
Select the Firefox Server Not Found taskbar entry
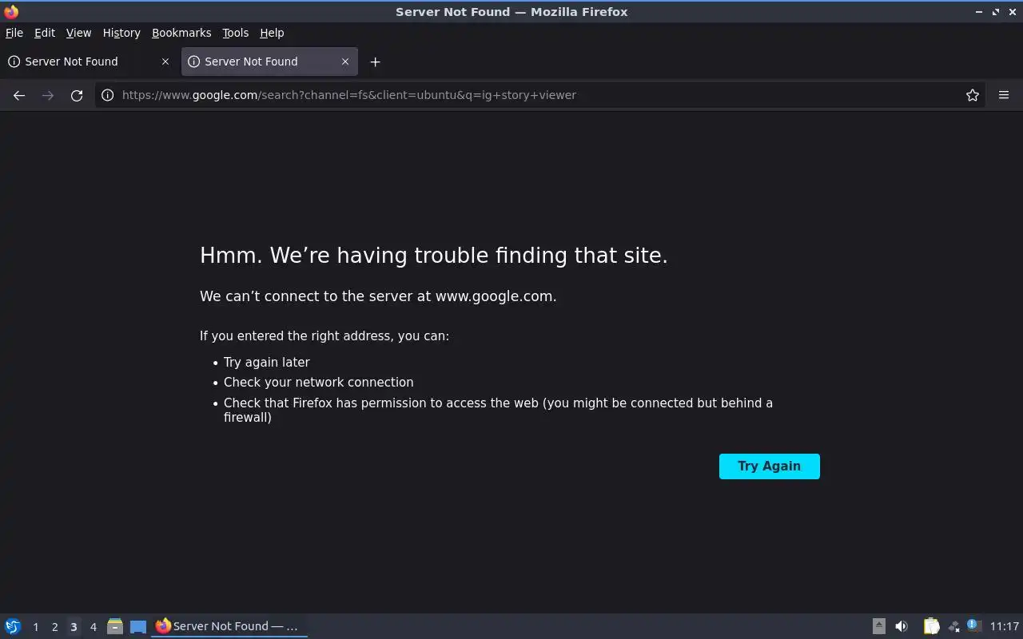pos(229,626)
